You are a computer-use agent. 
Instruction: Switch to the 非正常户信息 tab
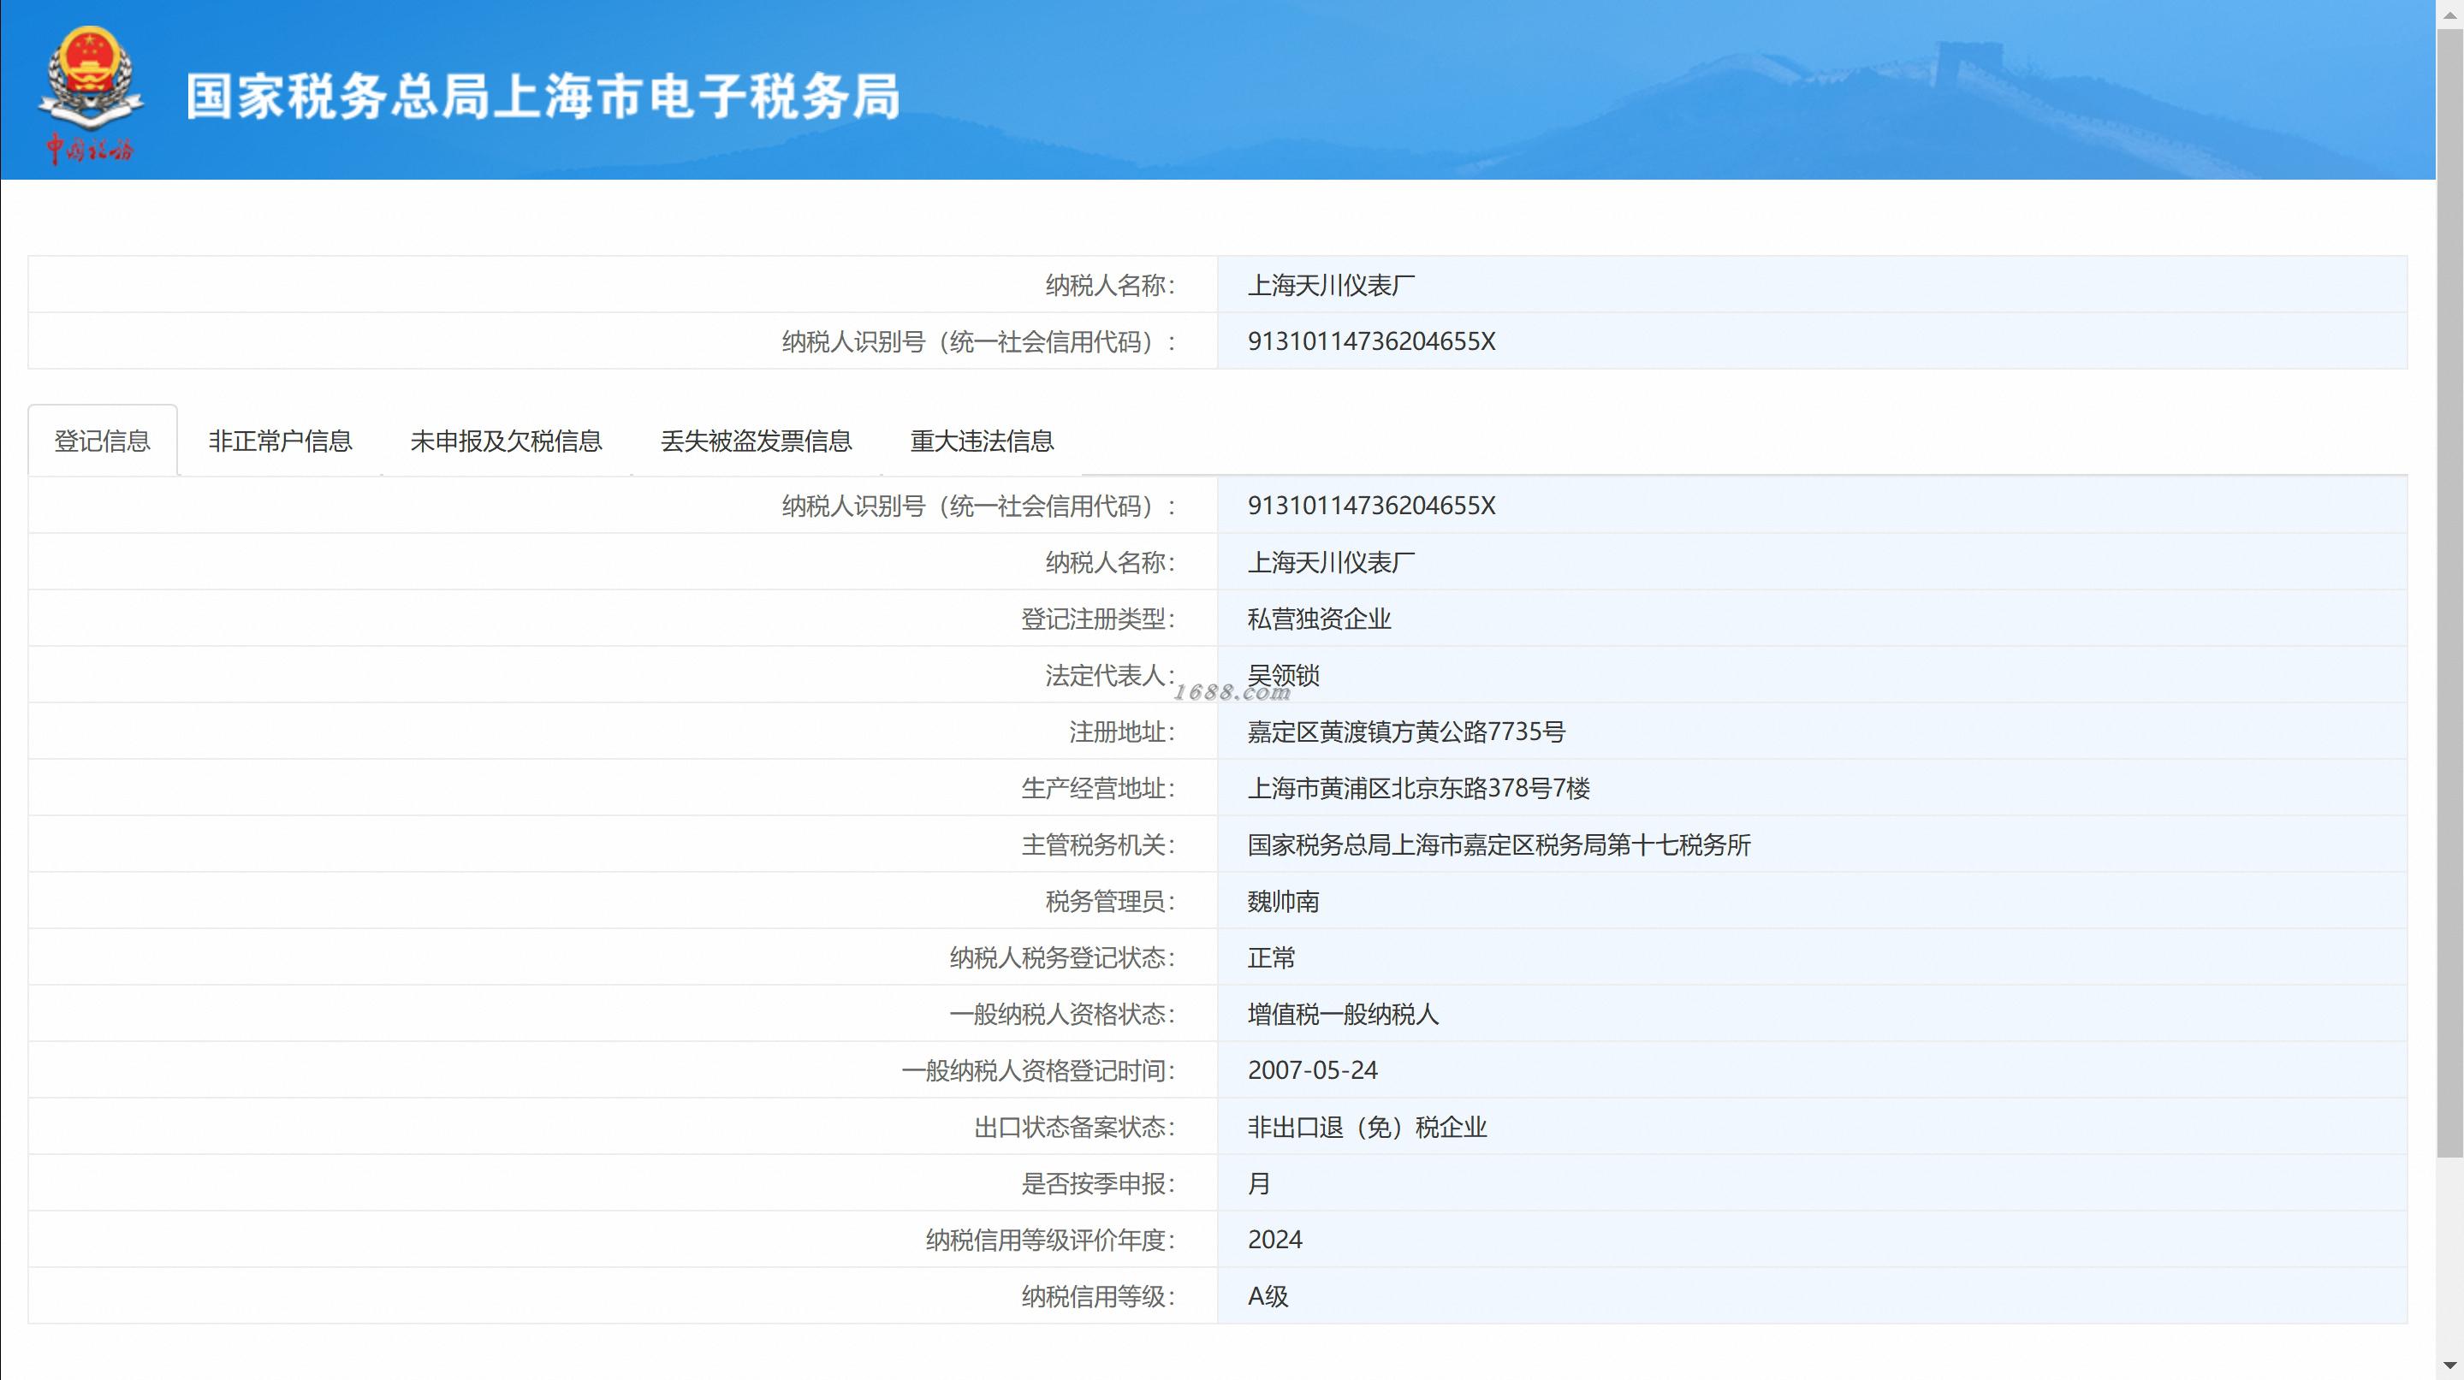[280, 441]
